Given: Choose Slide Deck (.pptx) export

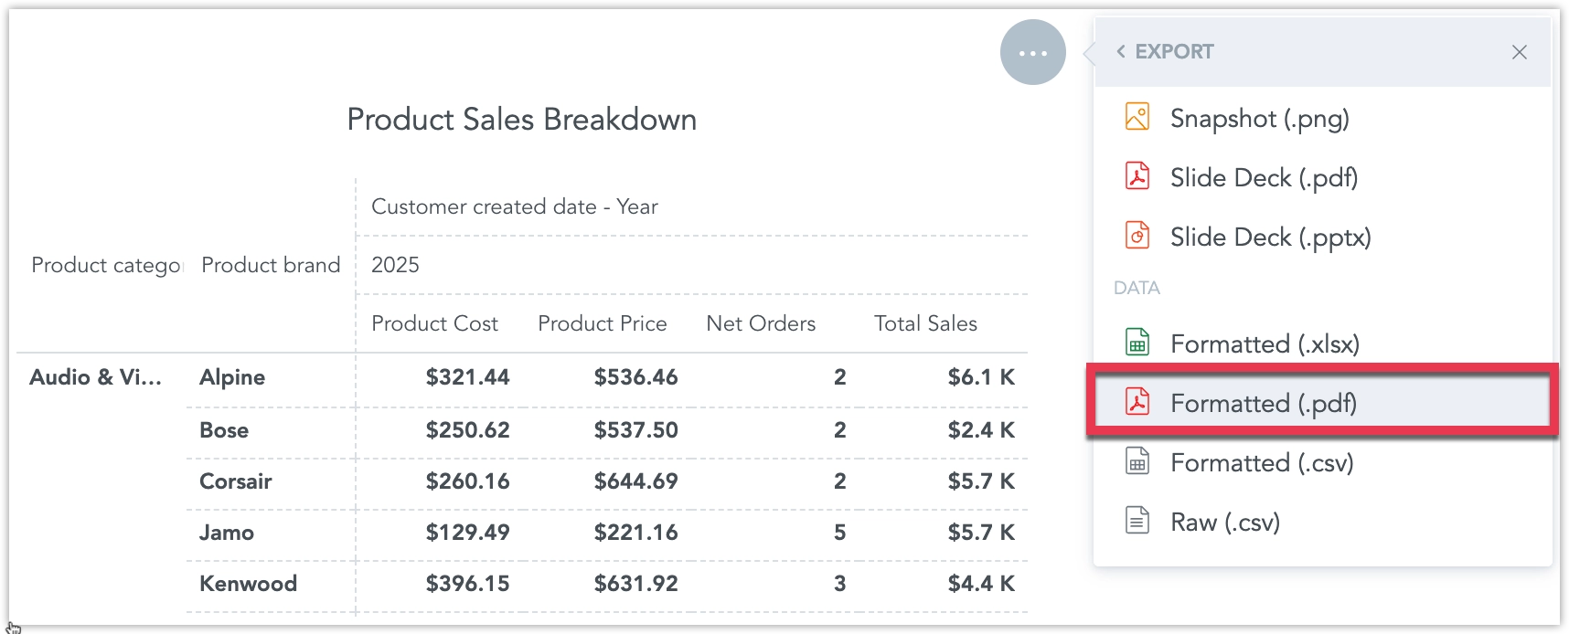Looking at the screenshot, I should point(1270,238).
